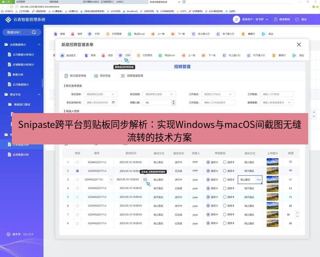Viewport: 320px width, 257px height.
Task: Open the uploaded picture thumbnail in row 8
Action: (x=273, y=223)
